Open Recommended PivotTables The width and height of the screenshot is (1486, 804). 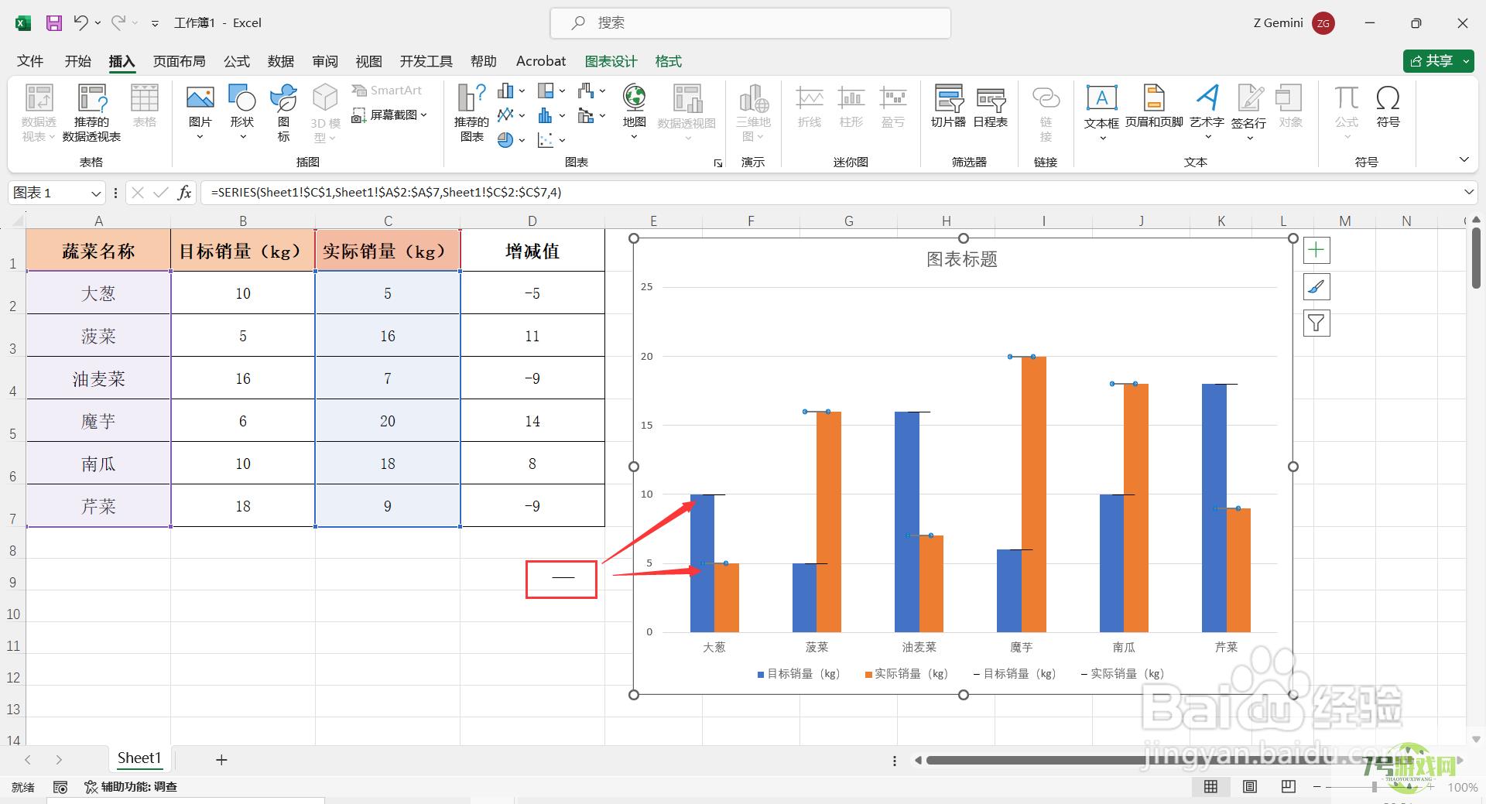click(x=91, y=113)
